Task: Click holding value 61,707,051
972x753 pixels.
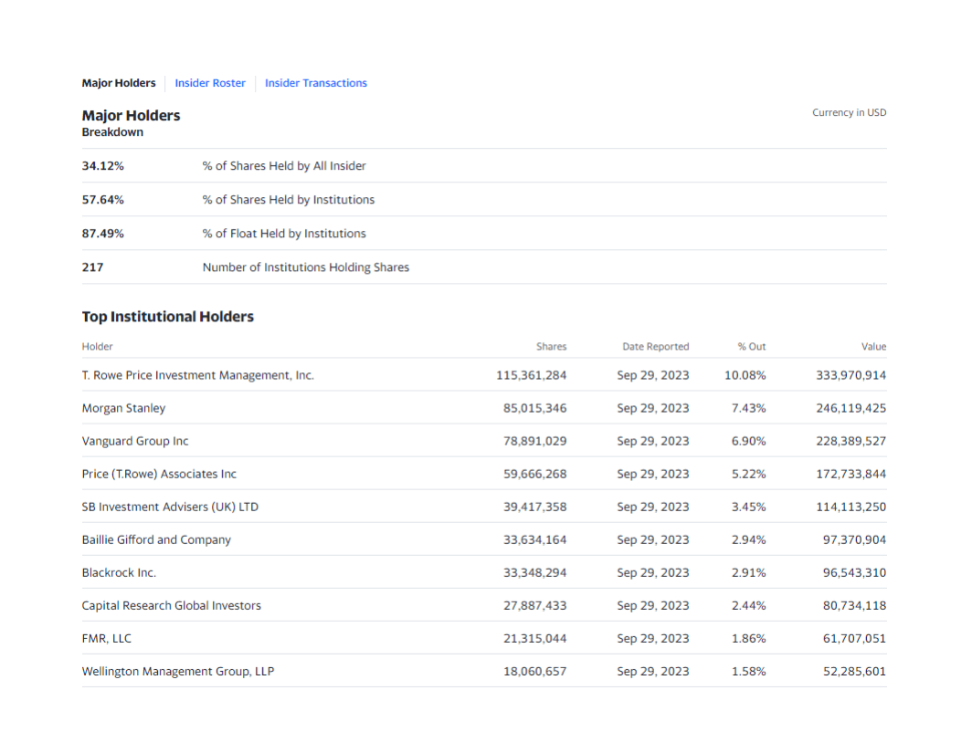Action: pos(855,638)
